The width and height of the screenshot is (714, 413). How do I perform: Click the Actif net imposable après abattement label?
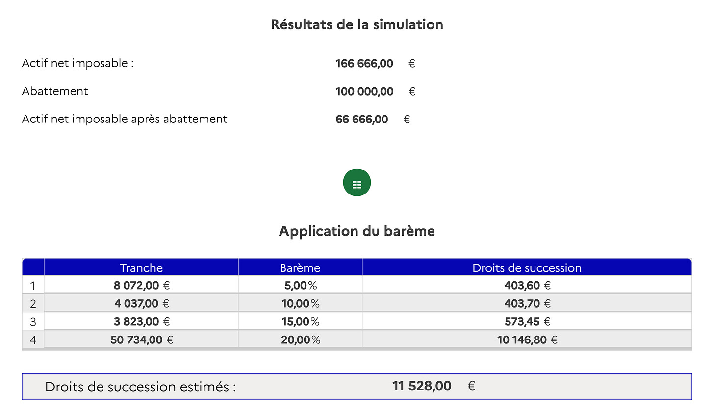coord(125,119)
